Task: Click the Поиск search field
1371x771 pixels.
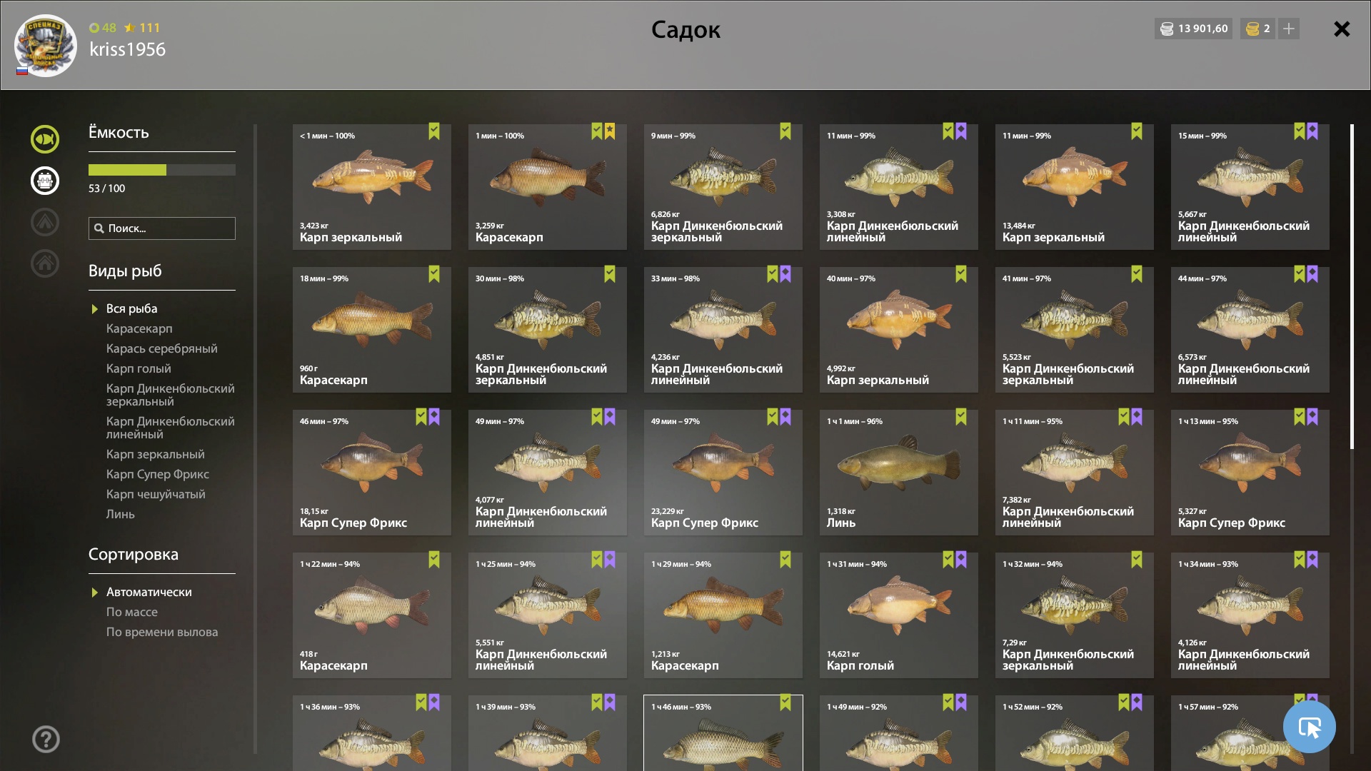Action: coord(162,228)
